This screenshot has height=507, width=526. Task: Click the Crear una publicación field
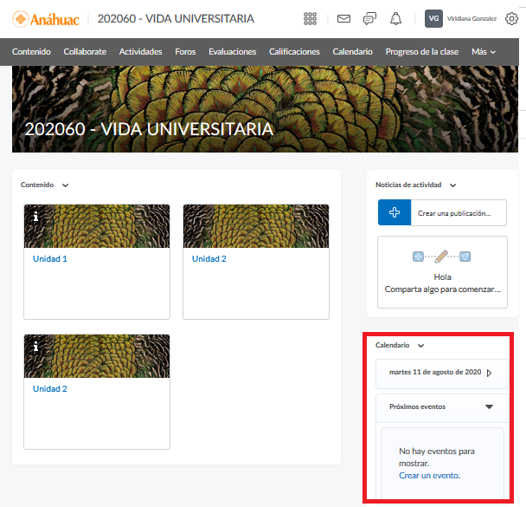[459, 212]
